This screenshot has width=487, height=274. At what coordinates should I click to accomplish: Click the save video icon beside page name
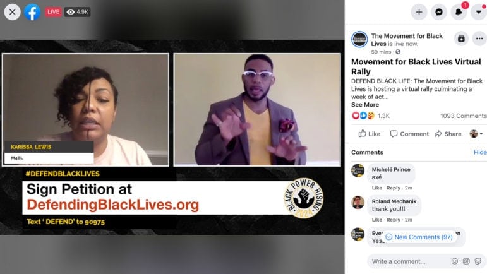[461, 39]
